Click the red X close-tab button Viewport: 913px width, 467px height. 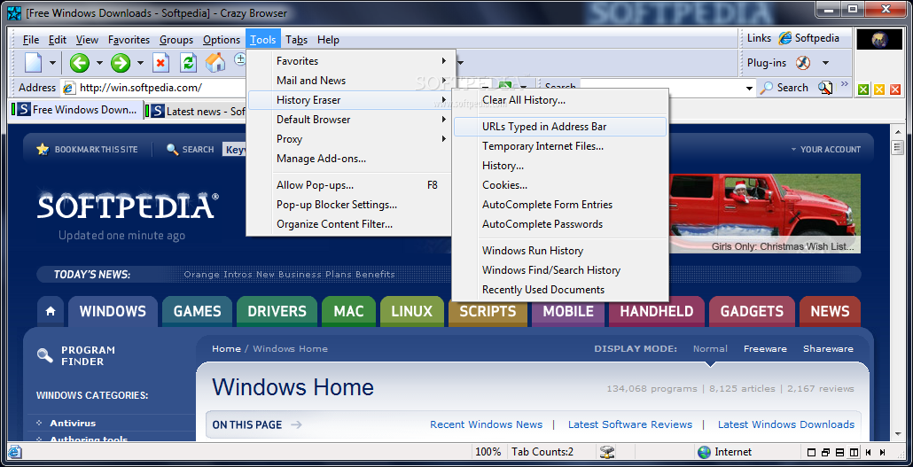895,90
